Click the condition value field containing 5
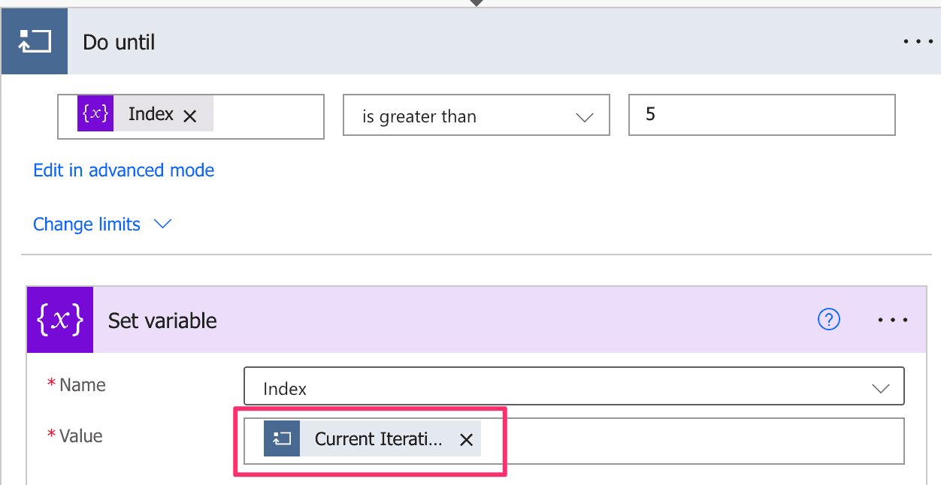This screenshot has height=485, width=941. click(761, 116)
